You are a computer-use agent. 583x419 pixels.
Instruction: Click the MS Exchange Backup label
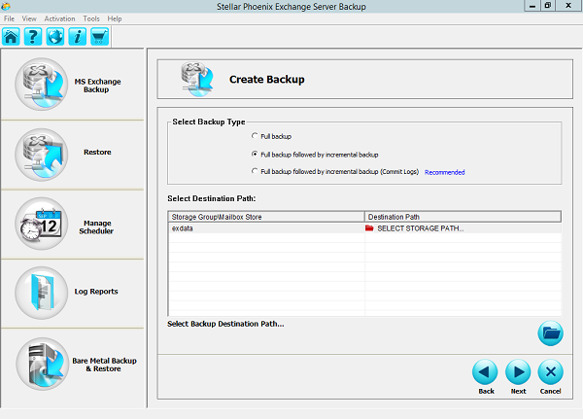click(x=97, y=86)
